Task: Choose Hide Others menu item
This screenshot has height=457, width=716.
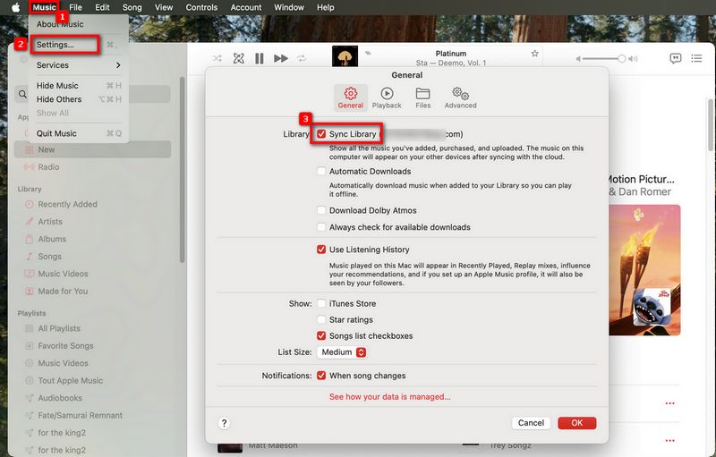Action: pos(78,99)
